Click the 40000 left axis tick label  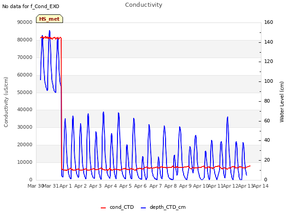pos(25,110)
